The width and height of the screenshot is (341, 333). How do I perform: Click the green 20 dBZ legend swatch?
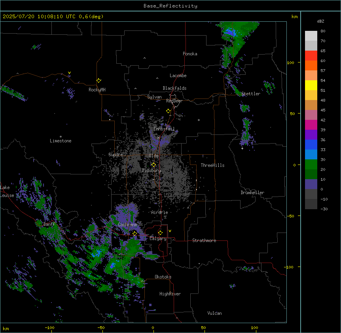tap(311, 165)
